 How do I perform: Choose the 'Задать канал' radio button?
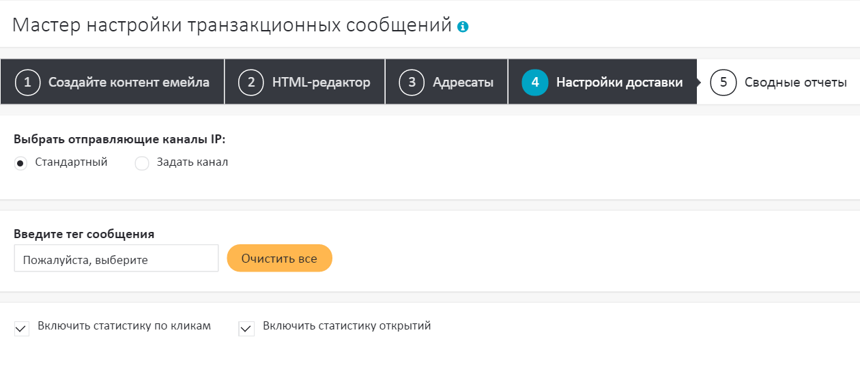point(142,164)
